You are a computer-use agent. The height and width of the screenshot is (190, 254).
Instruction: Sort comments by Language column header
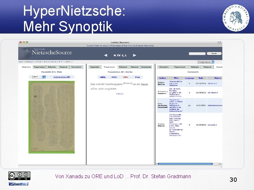(189, 78)
